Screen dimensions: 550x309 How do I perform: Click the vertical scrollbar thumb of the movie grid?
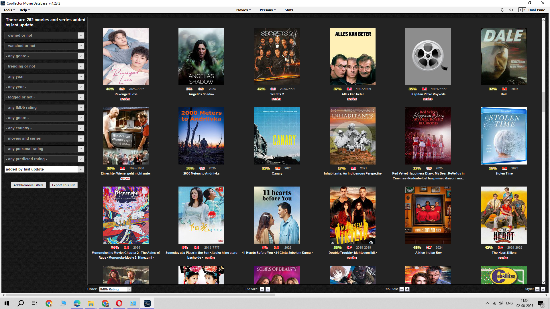543,102
